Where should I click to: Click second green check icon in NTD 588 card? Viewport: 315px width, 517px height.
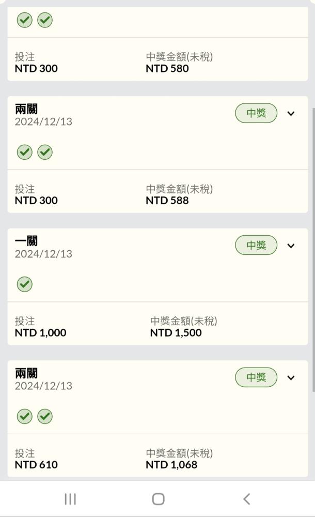pyautogui.click(x=45, y=153)
